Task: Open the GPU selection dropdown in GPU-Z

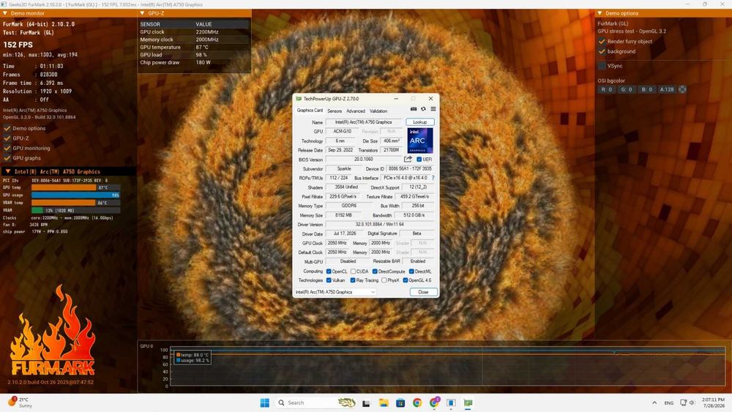Action: click(335, 292)
